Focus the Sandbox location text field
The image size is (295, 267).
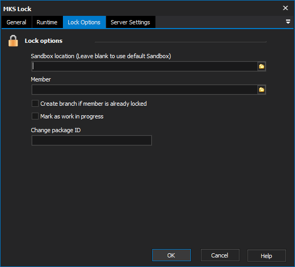pyautogui.click(x=144, y=67)
